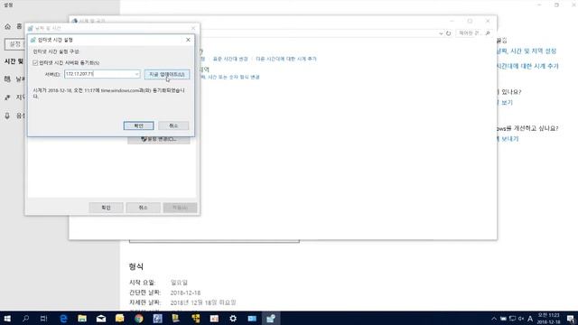Open the Action Center notifications icon

coord(570,319)
